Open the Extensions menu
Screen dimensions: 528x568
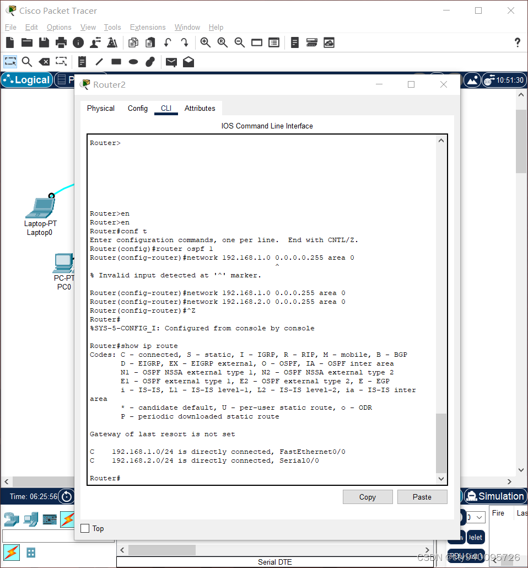[148, 27]
